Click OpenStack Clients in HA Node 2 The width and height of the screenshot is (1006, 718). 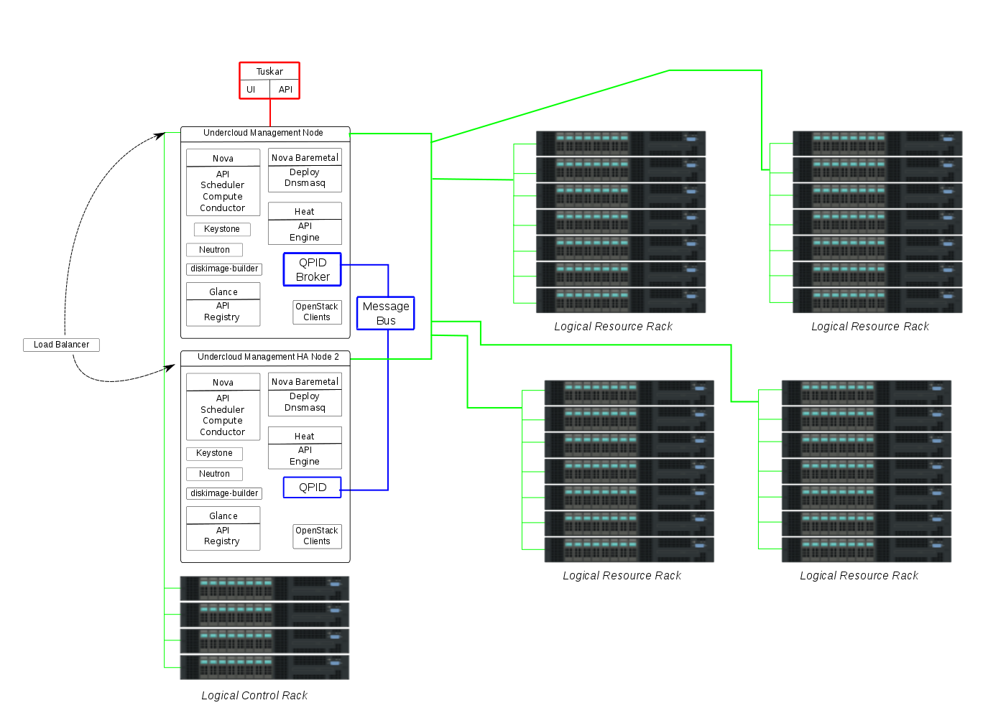317,536
